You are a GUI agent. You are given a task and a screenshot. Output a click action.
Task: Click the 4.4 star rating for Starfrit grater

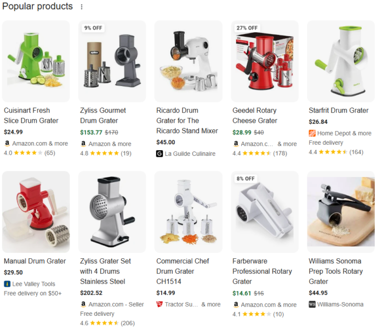(336, 152)
